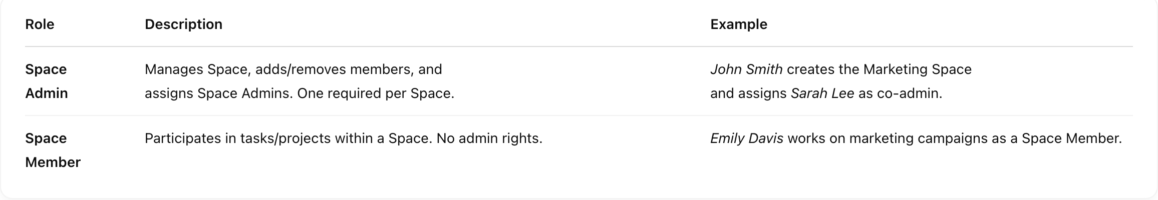The width and height of the screenshot is (1158, 200).
Task: Click the Description column header
Action: pyautogui.click(x=183, y=24)
